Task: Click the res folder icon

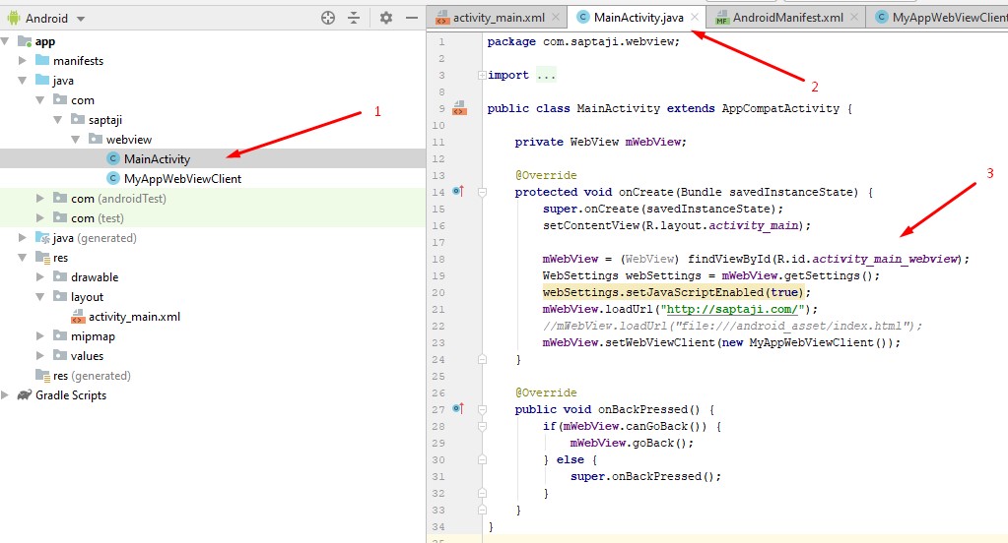Action: [42, 258]
